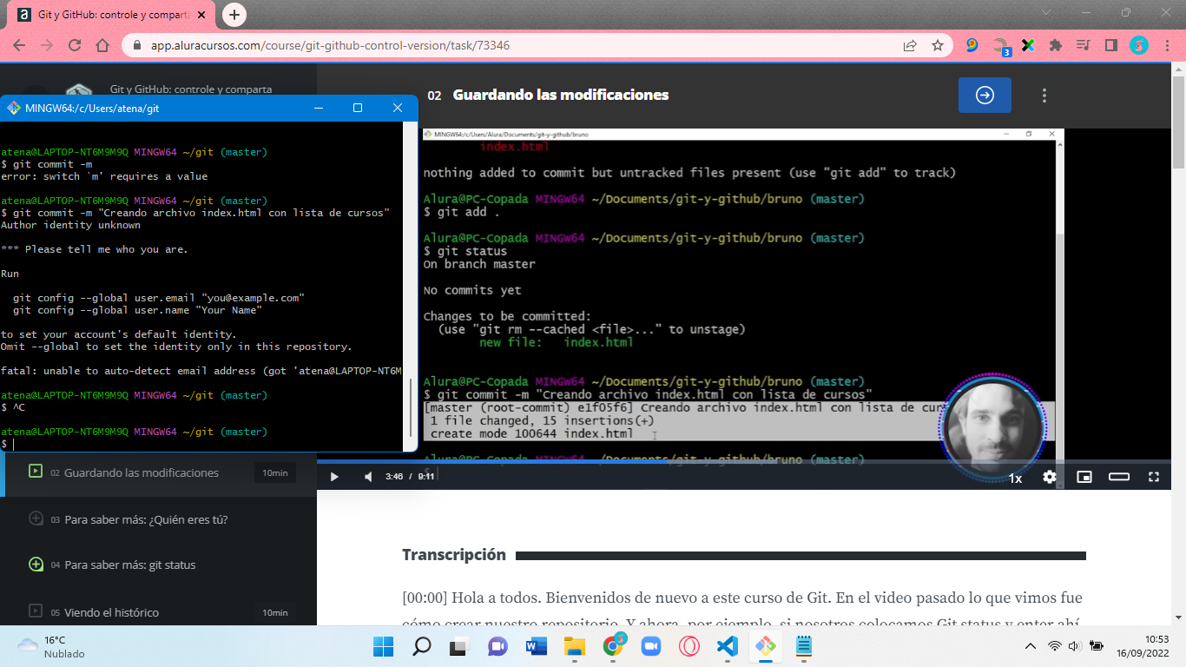Click the plus icon of lesson 04

36,565
